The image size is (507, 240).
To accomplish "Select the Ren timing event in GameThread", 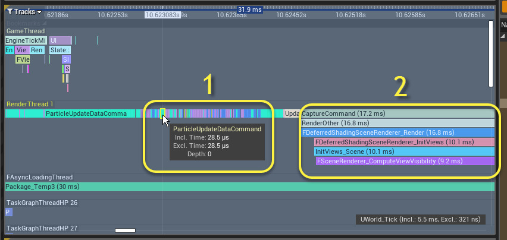I will click(36, 50).
